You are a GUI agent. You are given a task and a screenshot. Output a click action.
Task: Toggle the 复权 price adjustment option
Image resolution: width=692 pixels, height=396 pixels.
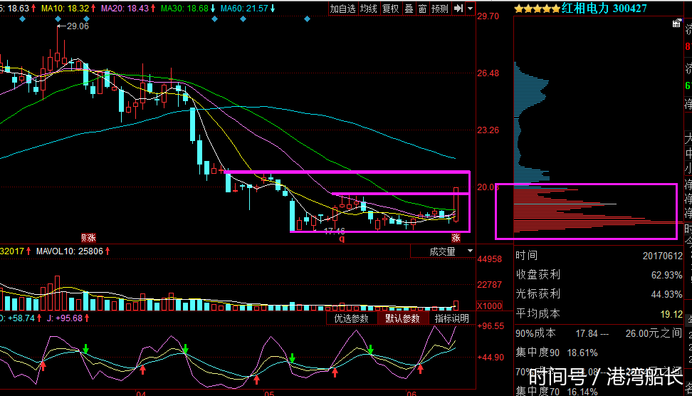[391, 9]
